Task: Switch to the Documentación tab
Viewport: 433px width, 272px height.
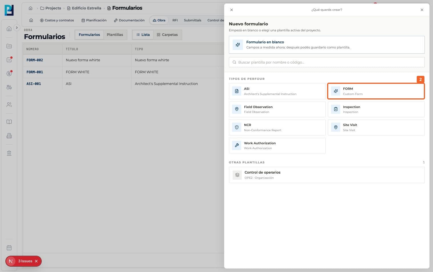Action: point(129,20)
